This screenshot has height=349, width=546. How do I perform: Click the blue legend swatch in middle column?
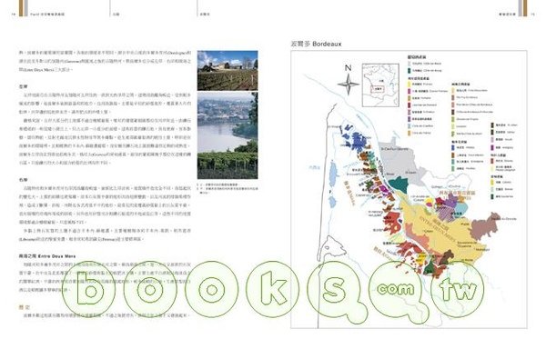(x=453, y=148)
